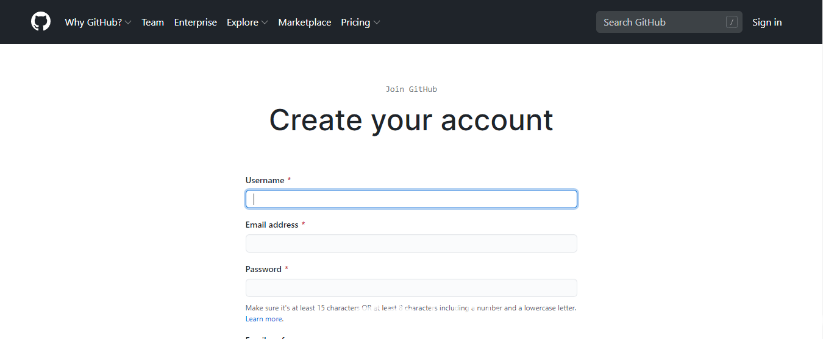Open Marketplace from the navbar
The width and height of the screenshot is (823, 339).
tap(305, 23)
